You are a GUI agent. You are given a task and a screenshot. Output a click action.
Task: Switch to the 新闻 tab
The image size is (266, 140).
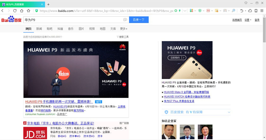tap(39, 29)
